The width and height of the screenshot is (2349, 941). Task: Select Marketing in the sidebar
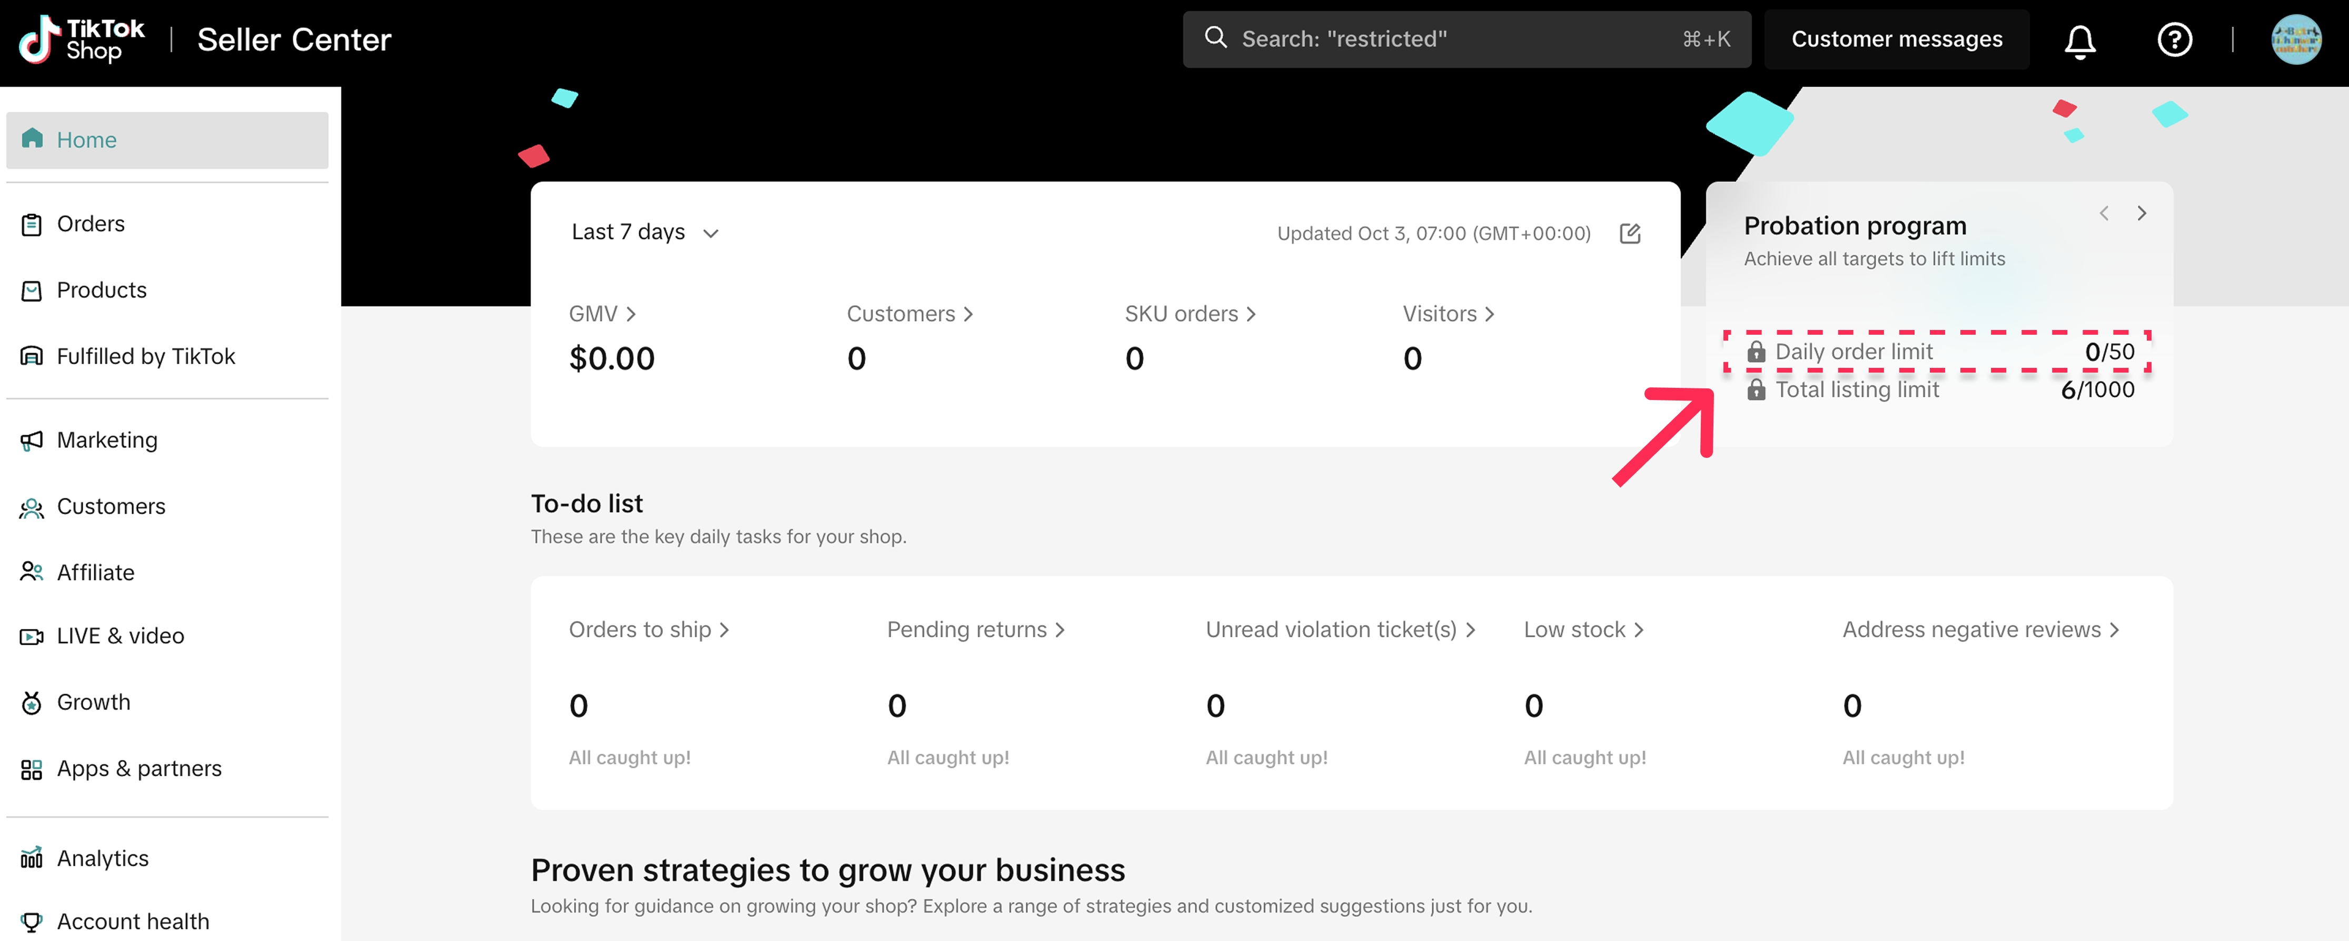pyautogui.click(x=107, y=441)
